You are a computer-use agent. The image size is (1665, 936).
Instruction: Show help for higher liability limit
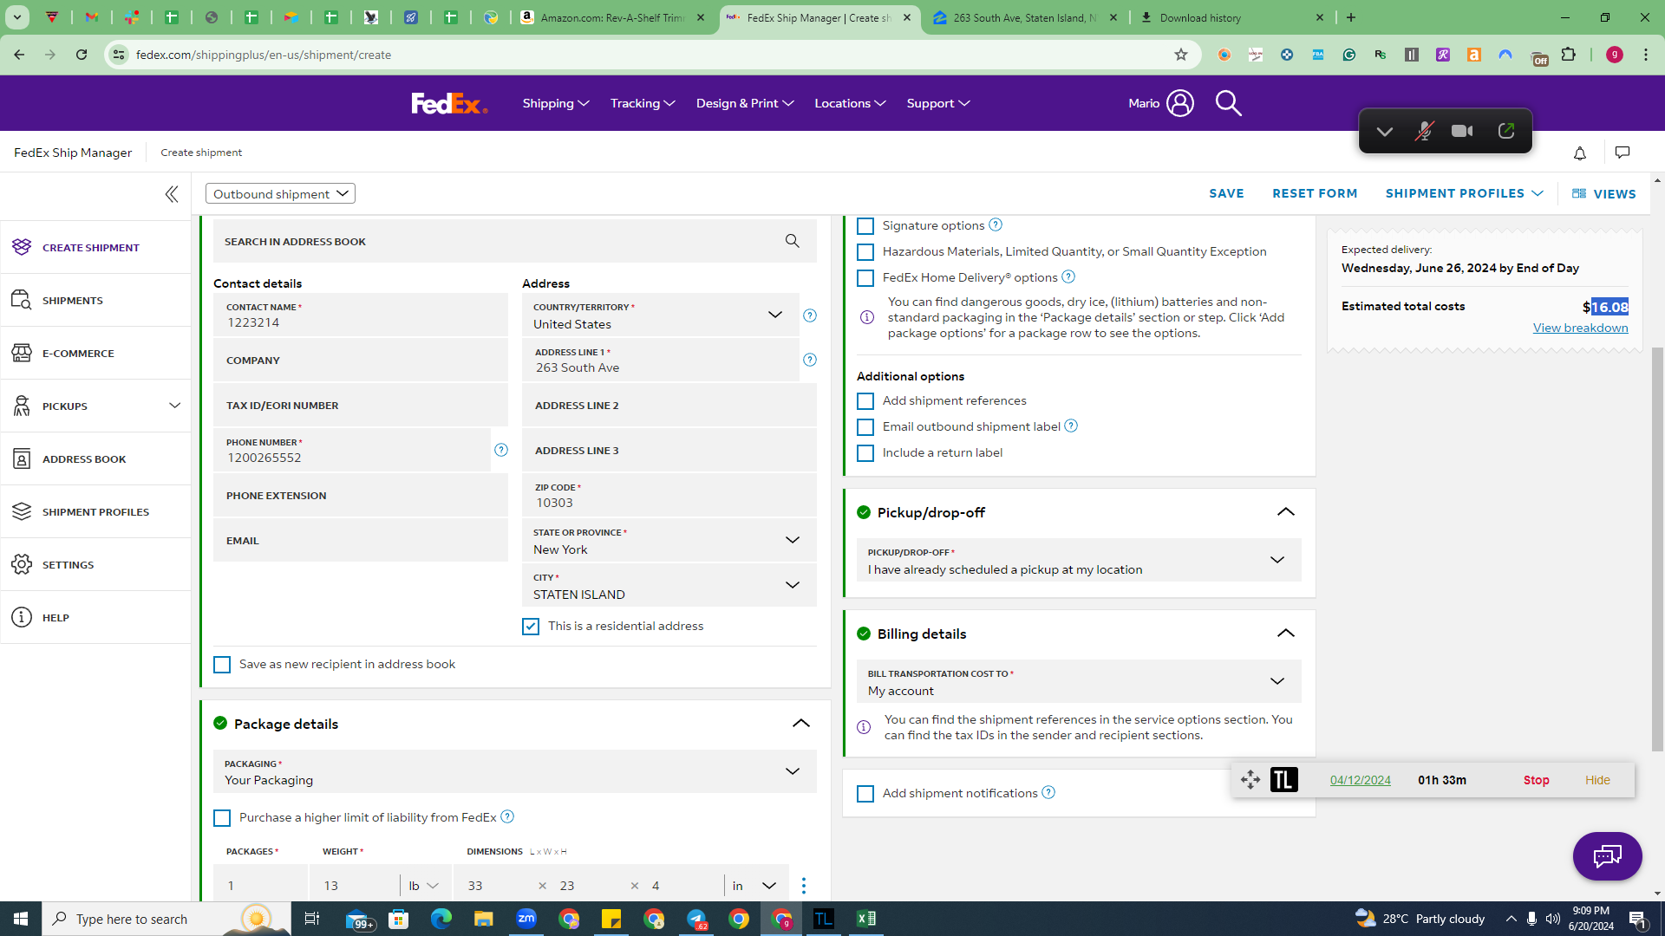(507, 816)
